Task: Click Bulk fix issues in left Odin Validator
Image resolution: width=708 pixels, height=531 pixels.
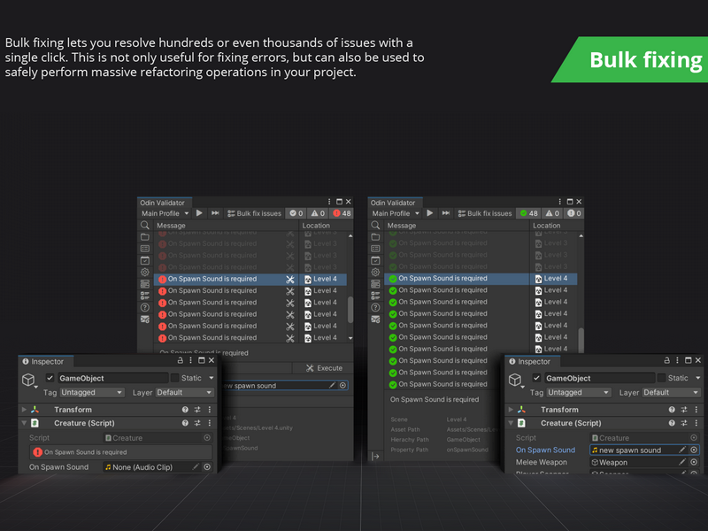Action: point(254,213)
